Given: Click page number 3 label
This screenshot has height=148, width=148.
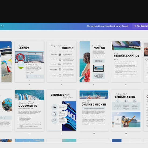Looking at the screenshot, I should tap(29, 85).
